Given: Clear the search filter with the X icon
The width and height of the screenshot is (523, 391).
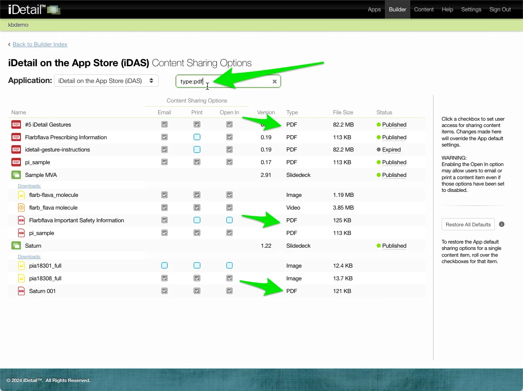Looking at the screenshot, I should pos(274,82).
